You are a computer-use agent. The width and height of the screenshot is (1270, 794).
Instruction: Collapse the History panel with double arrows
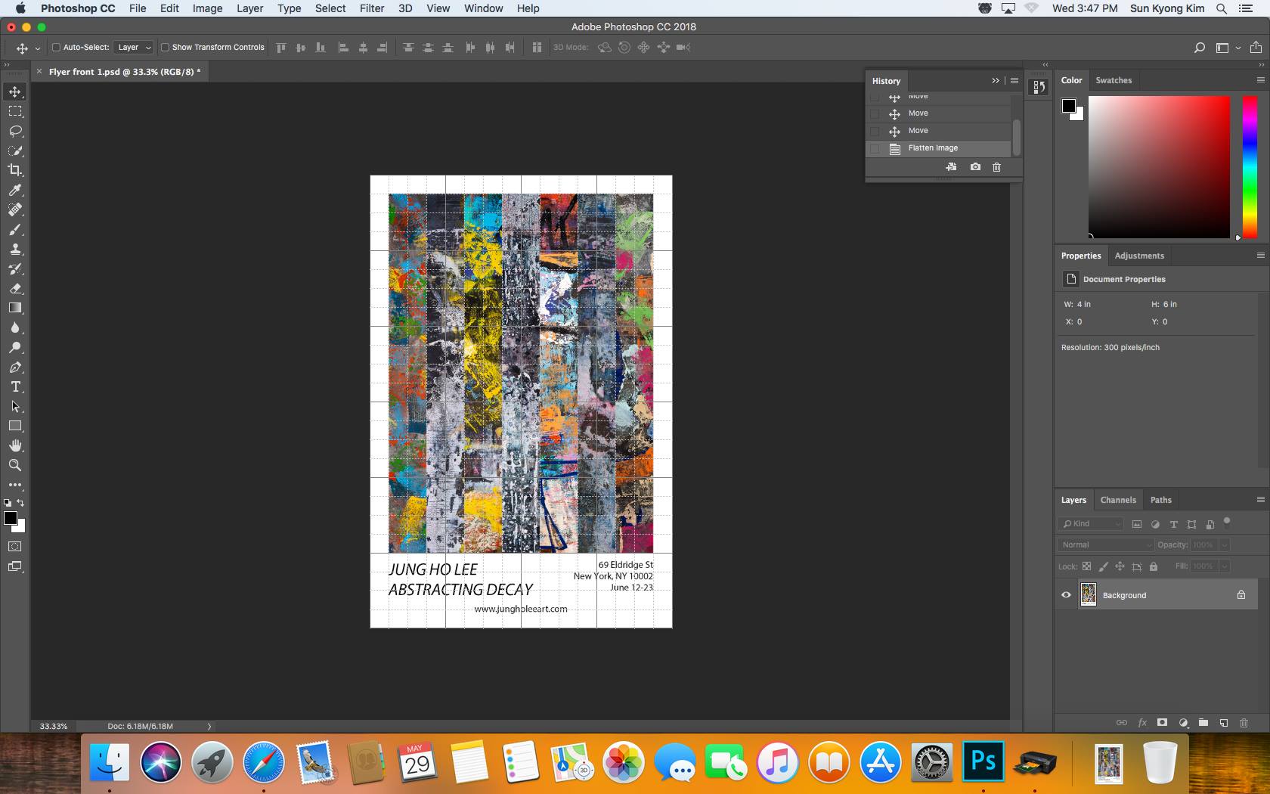[995, 81]
